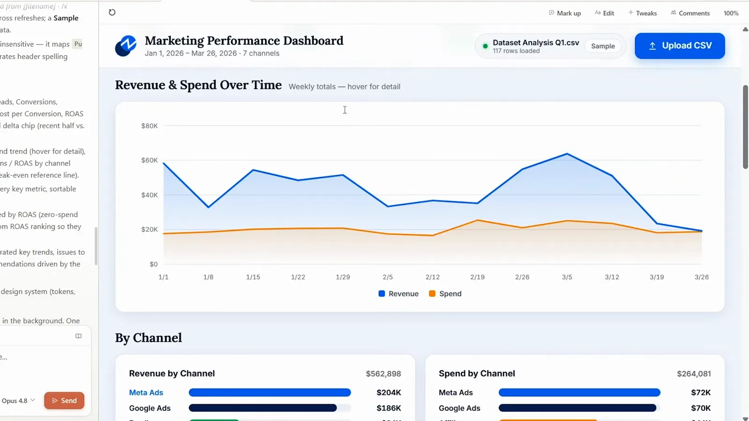Click the $72K Meta Ads spend value
Image resolution: width=749 pixels, height=421 pixels.
click(701, 392)
